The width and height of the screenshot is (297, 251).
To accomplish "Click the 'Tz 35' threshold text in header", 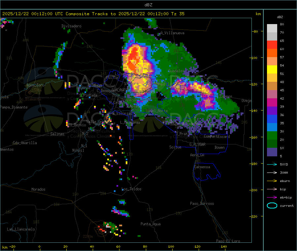I will [x=178, y=14].
